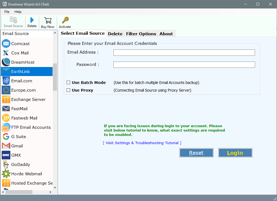This screenshot has height=201, width=277.
Task: Select the Gmail M icon
Action: pos(6,146)
